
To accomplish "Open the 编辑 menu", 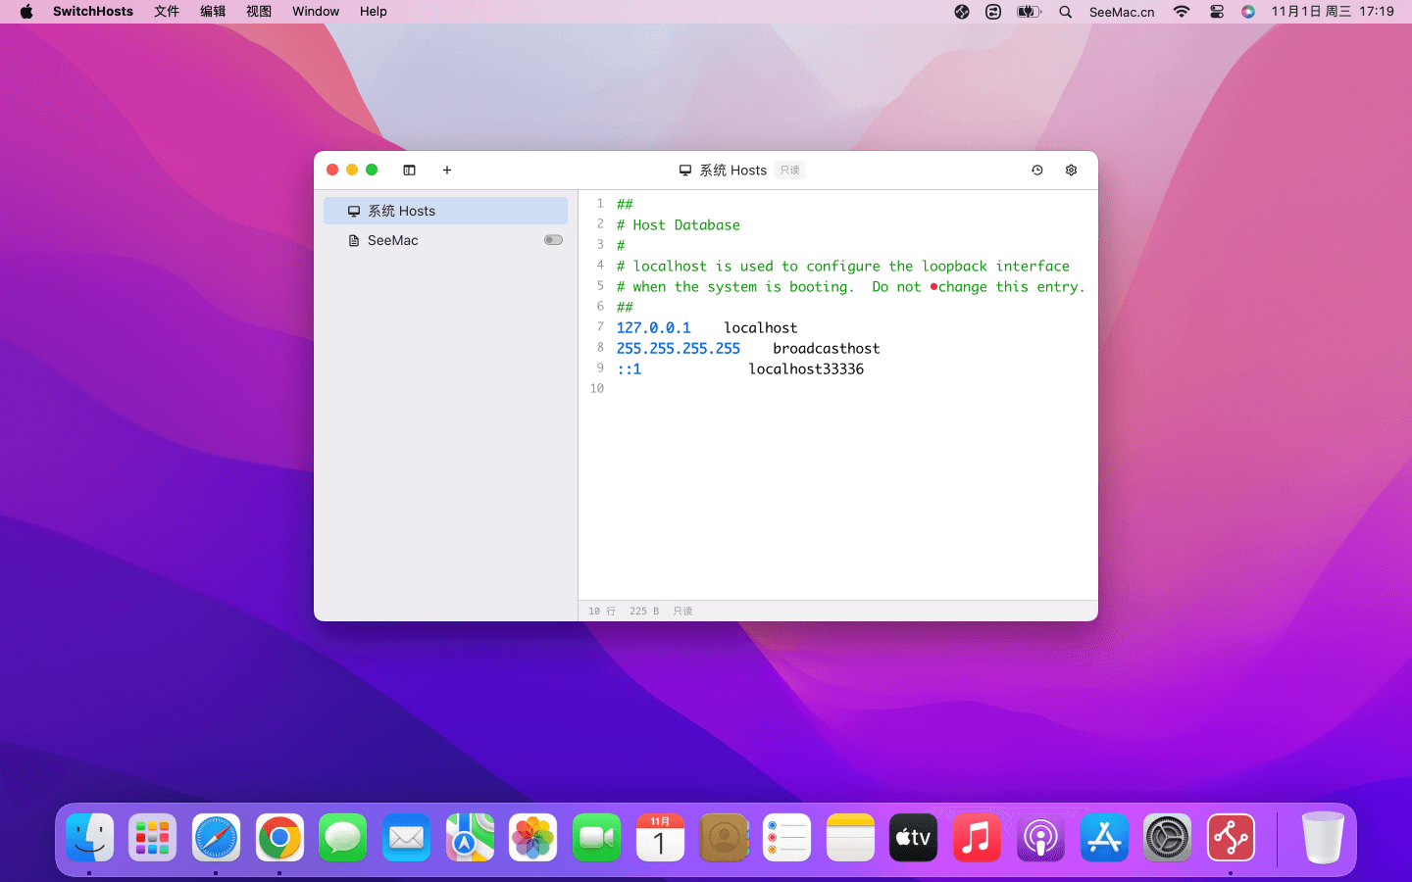I will pos(213,12).
